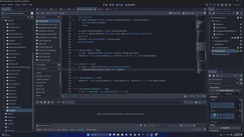Toggle collision mask bit 2
This screenshot has width=244, height=137.
215,115
